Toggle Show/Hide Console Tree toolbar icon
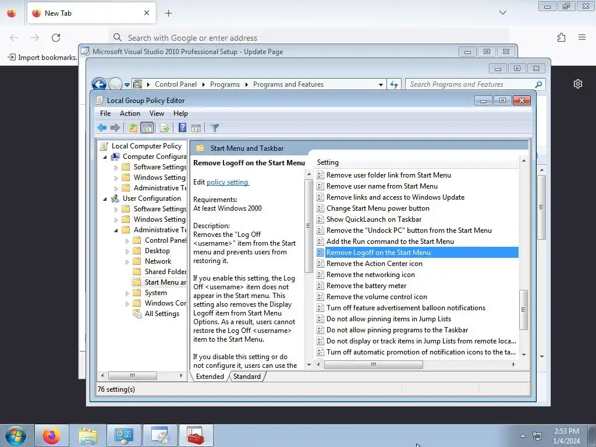This screenshot has width=596, height=447. click(147, 127)
